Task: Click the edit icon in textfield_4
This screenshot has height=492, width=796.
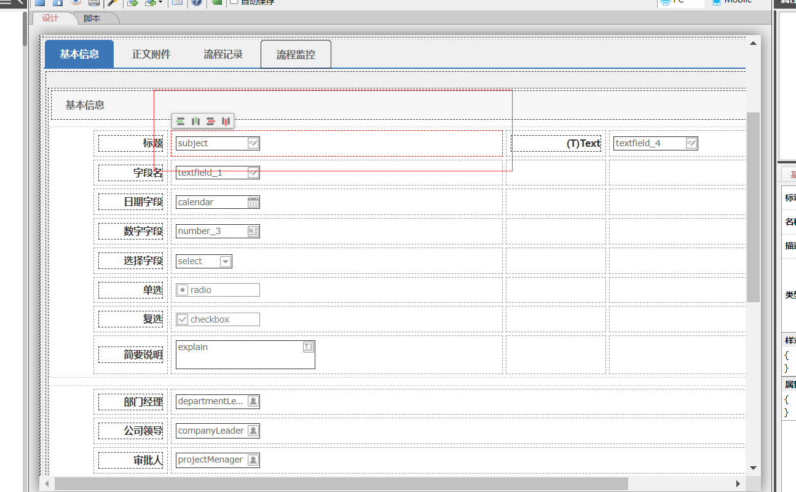Action: pyautogui.click(x=692, y=143)
